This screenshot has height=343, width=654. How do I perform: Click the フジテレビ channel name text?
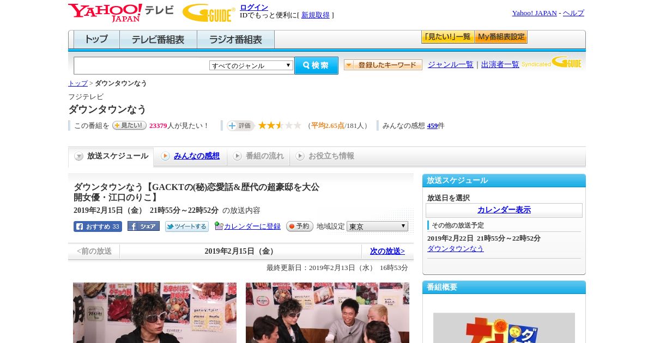86,96
